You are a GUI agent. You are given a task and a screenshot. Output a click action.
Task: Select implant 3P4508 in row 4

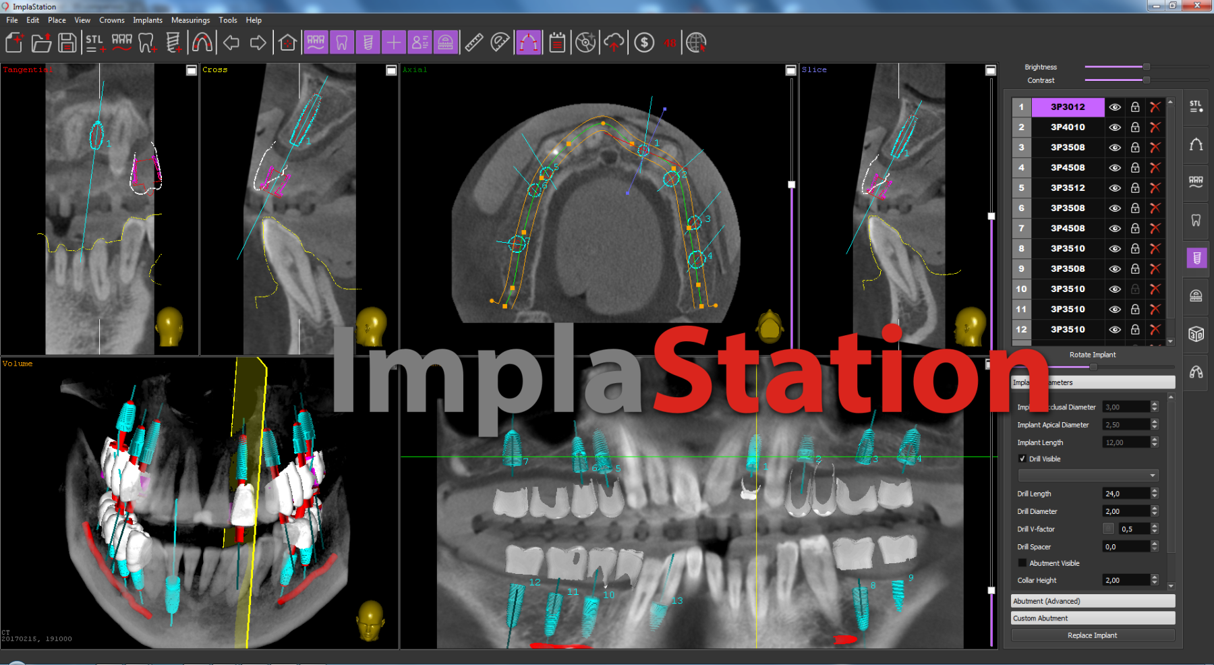(x=1068, y=167)
